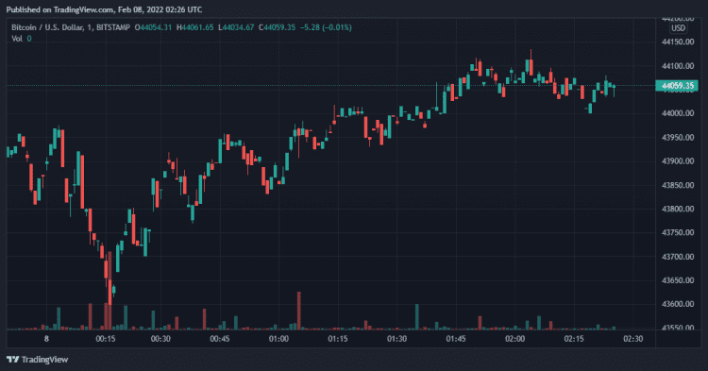The width and height of the screenshot is (708, 371).
Task: Click the 43750.00 price axis label
Action: [x=678, y=232]
